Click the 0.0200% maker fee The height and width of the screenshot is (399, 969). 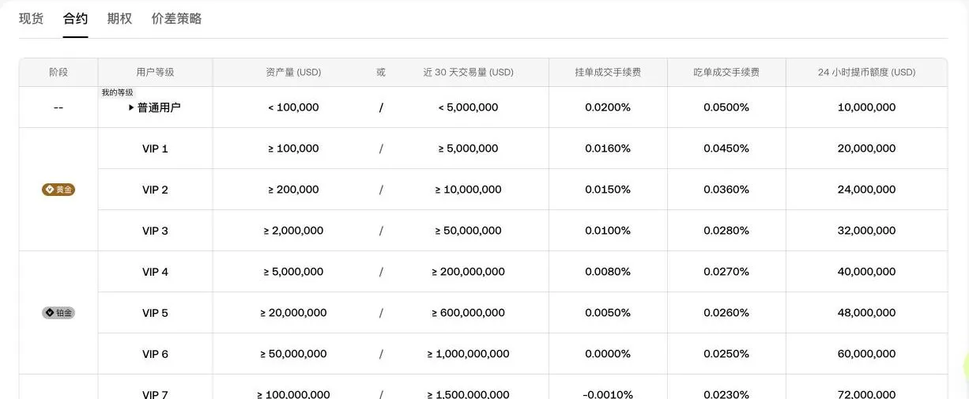point(608,107)
